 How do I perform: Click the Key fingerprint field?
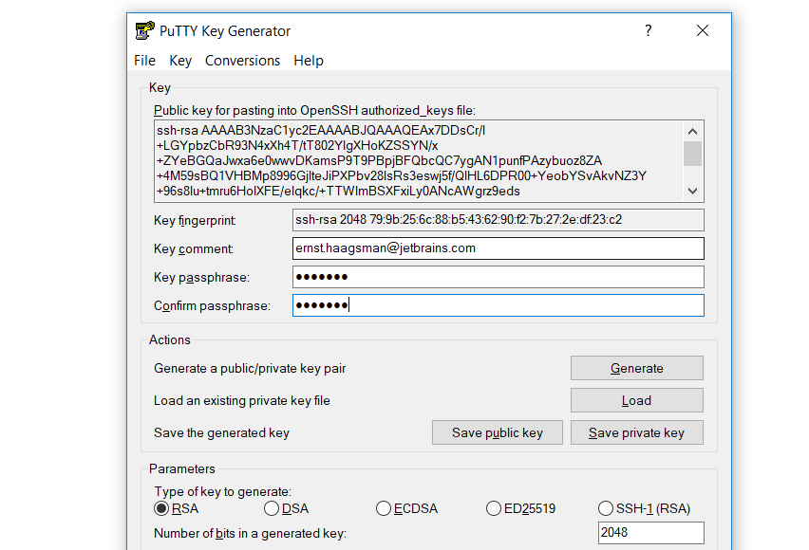[x=498, y=220]
